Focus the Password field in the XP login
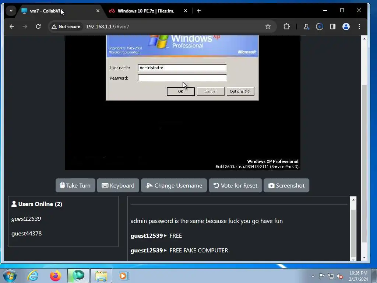Screen dimensions: 377x283 pos(182,78)
